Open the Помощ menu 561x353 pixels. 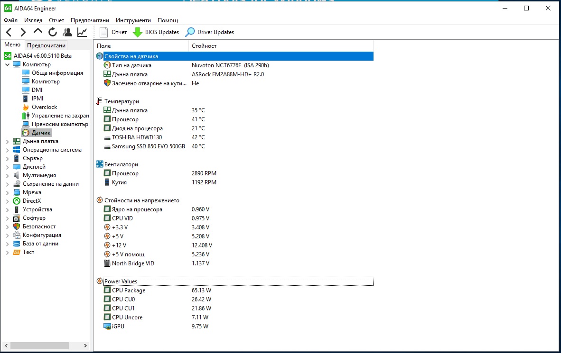[x=168, y=20]
